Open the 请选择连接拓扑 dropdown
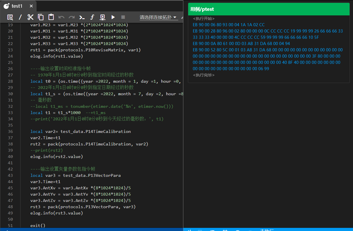The image size is (353, 231). [x=158, y=17]
